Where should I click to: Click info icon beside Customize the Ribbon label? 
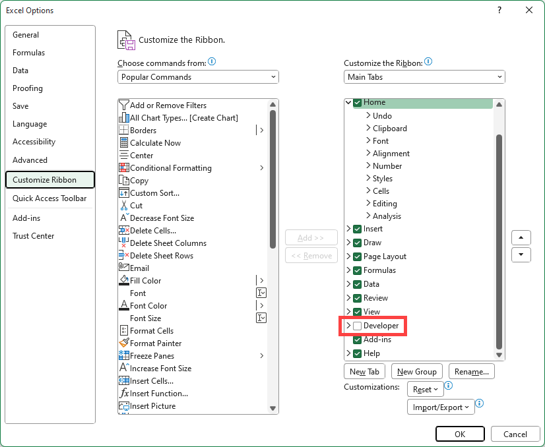pyautogui.click(x=428, y=62)
